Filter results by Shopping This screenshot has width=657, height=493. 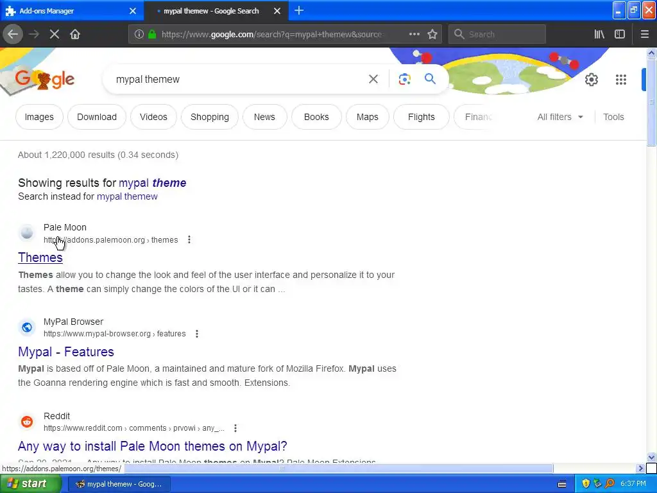point(210,117)
